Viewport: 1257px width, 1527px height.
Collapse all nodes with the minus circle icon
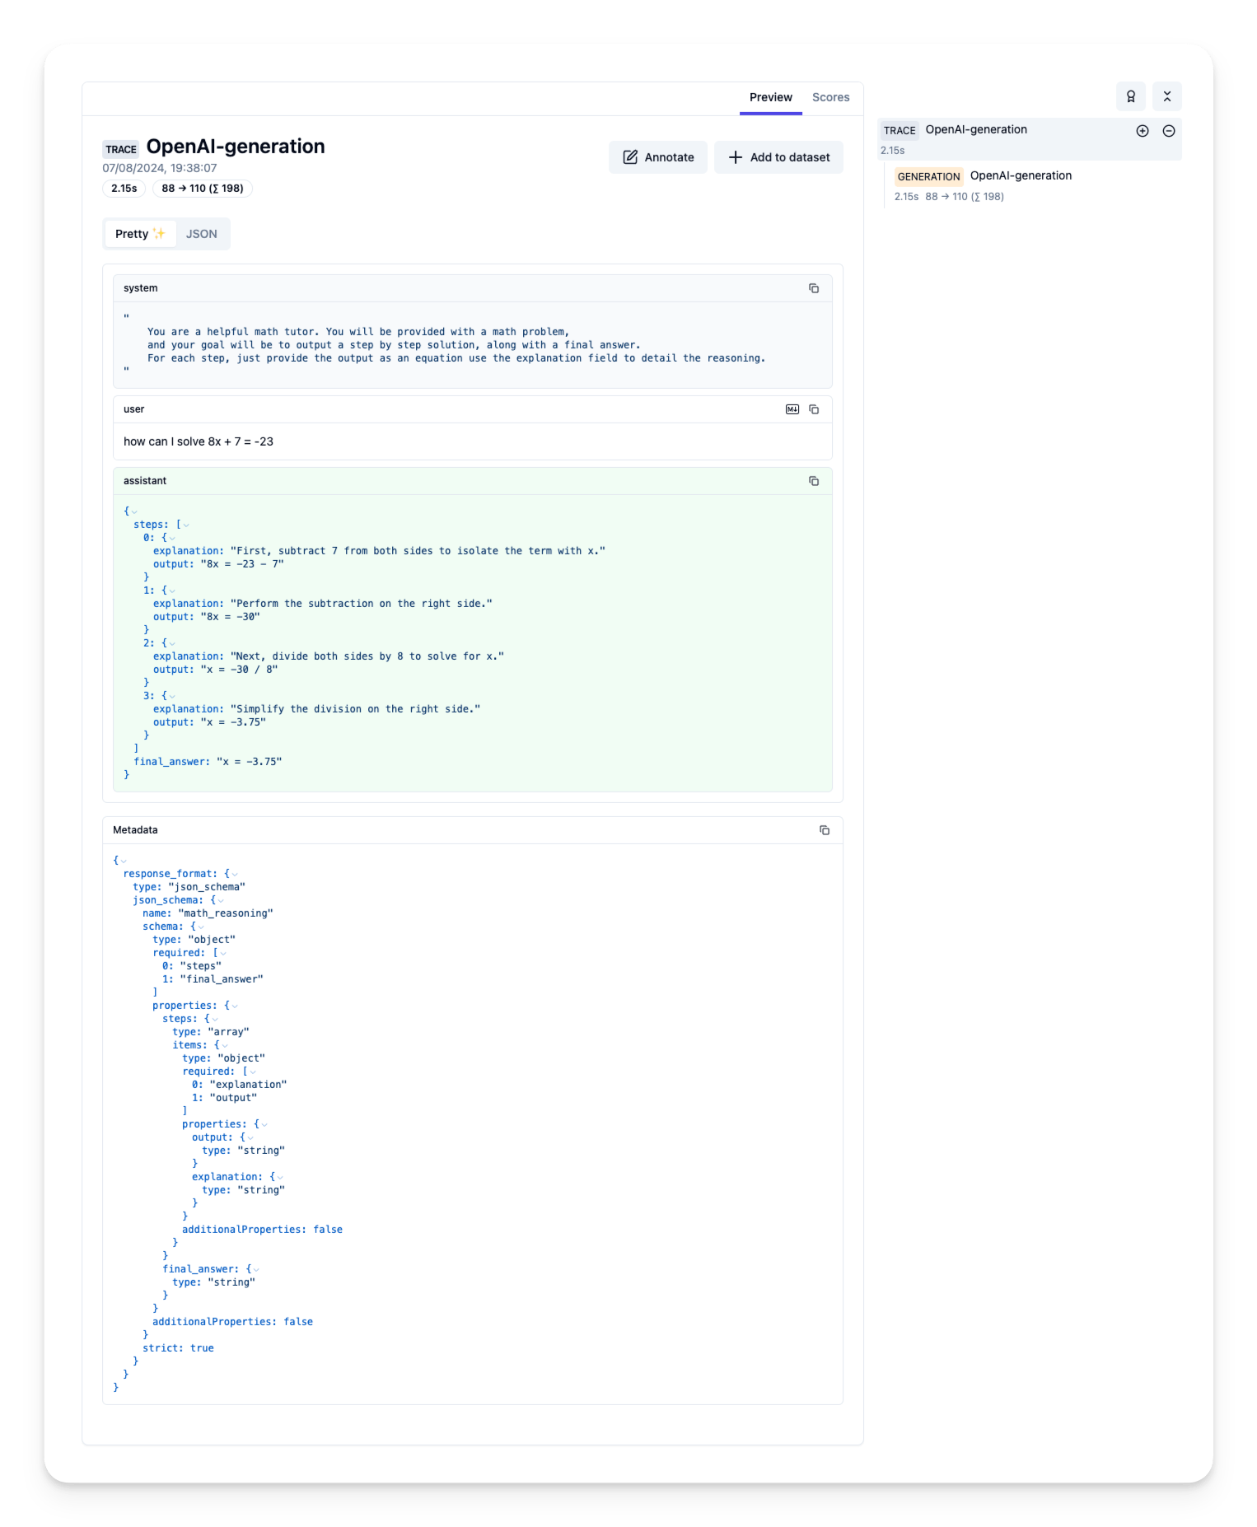1168,131
